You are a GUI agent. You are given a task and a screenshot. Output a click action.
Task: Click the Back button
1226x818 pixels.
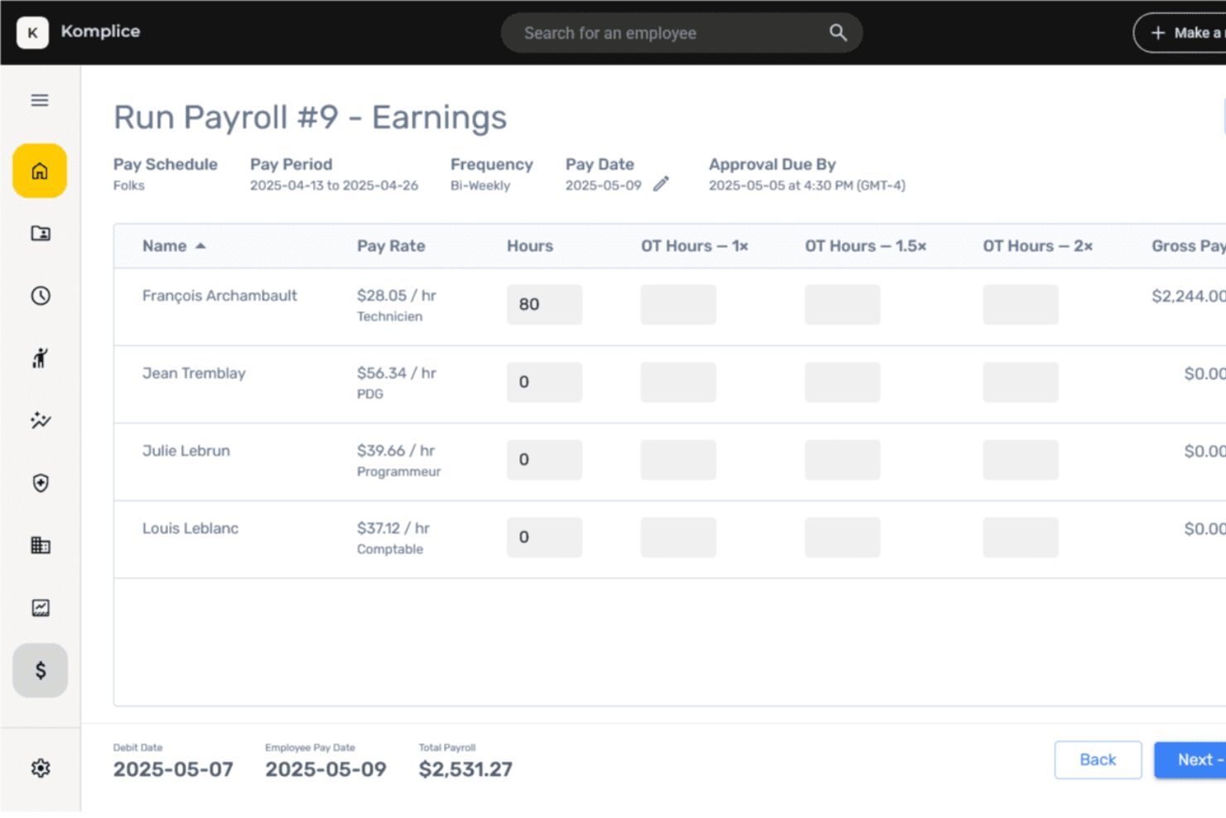pyautogui.click(x=1098, y=759)
